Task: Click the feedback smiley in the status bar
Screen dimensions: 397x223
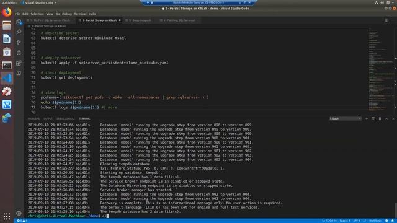Action: (386, 221)
